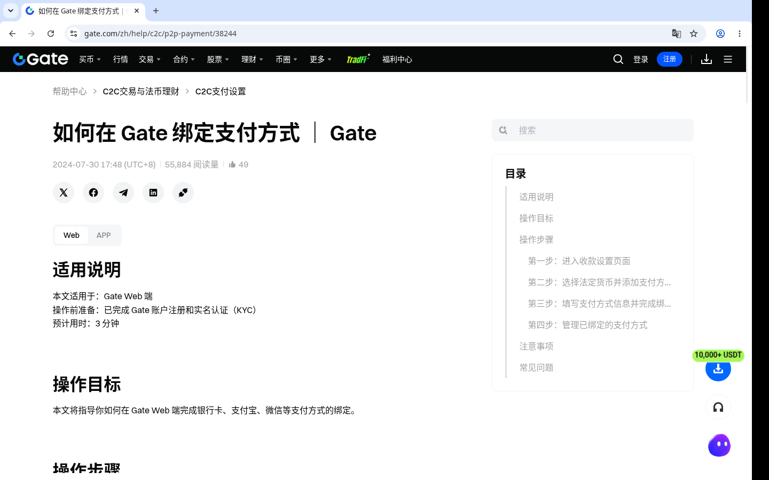Share the article on LinkedIn
This screenshot has width=769, height=480.
point(153,193)
